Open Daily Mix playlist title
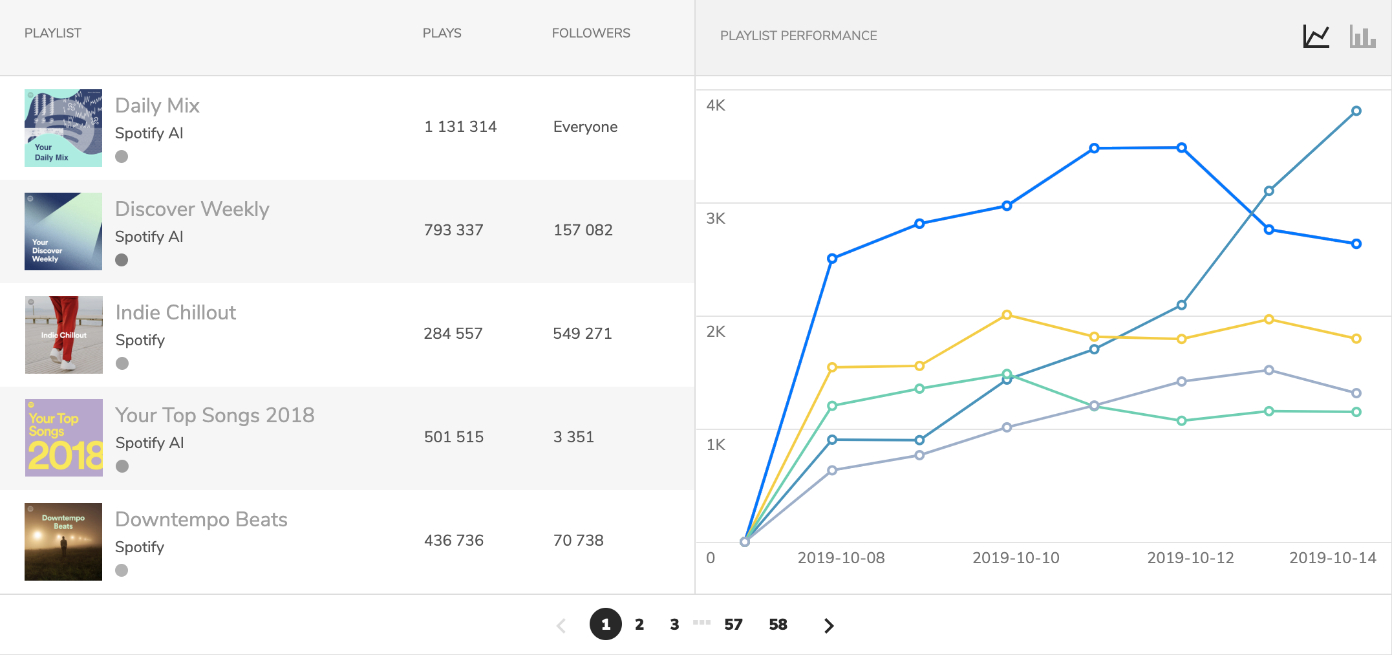The image size is (1392, 655). point(157,105)
